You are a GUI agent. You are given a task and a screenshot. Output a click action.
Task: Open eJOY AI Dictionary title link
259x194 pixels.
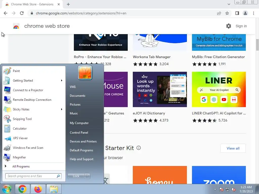(x=149, y=113)
